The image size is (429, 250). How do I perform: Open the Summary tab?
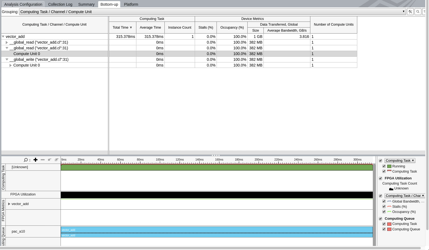(86, 4)
